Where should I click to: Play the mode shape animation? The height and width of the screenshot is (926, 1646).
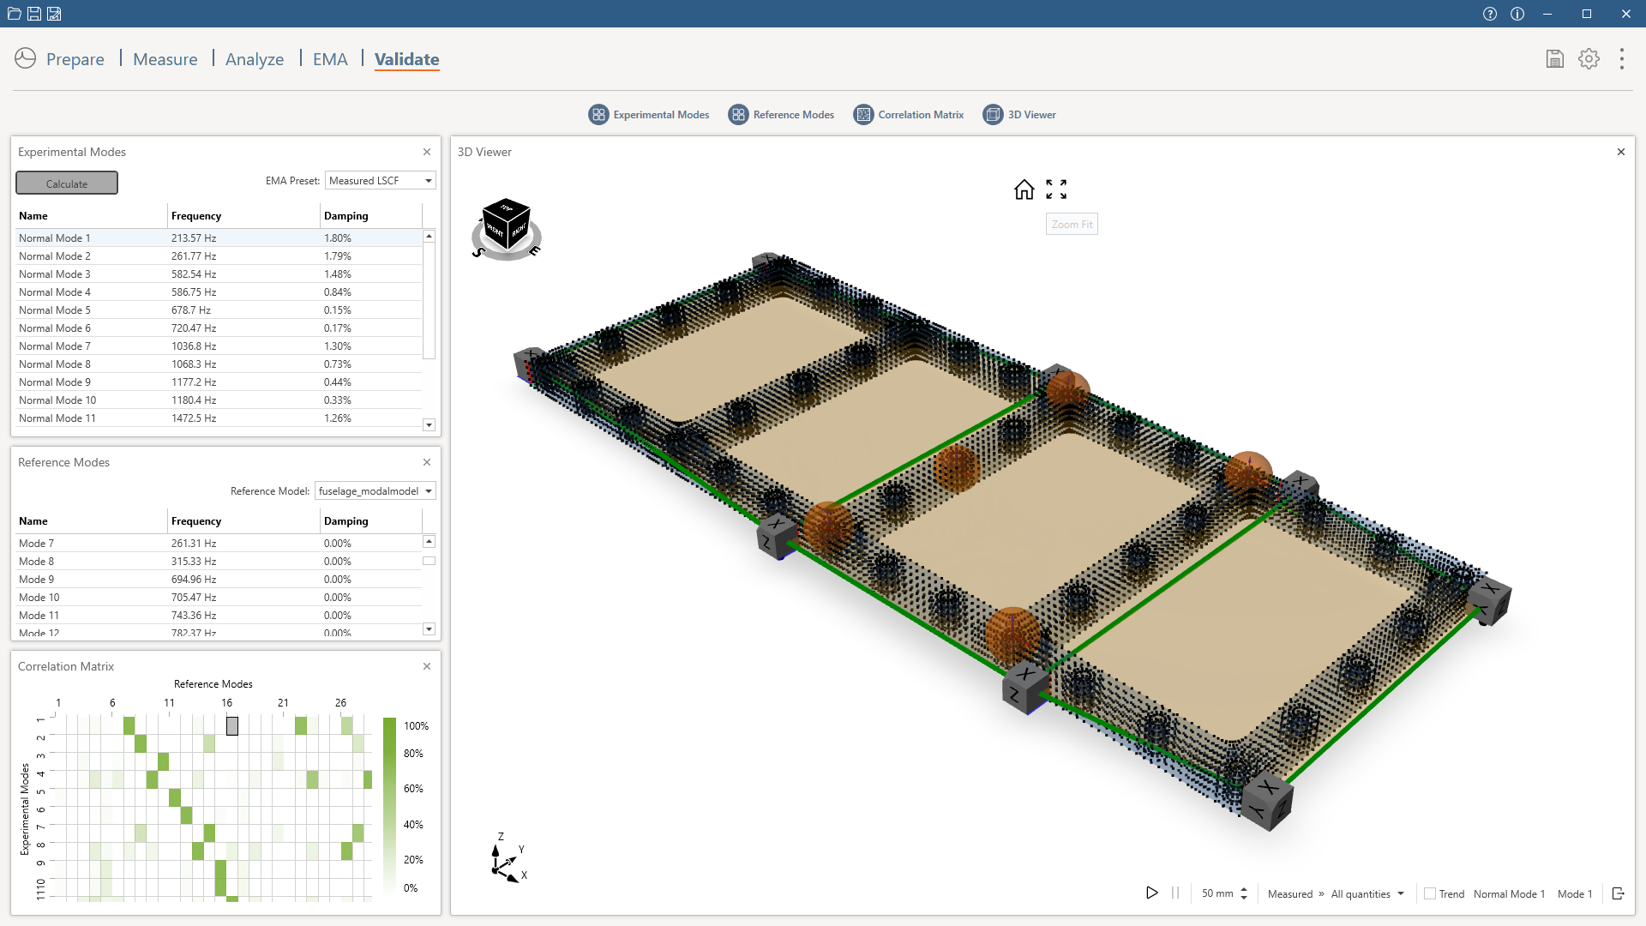tap(1151, 893)
